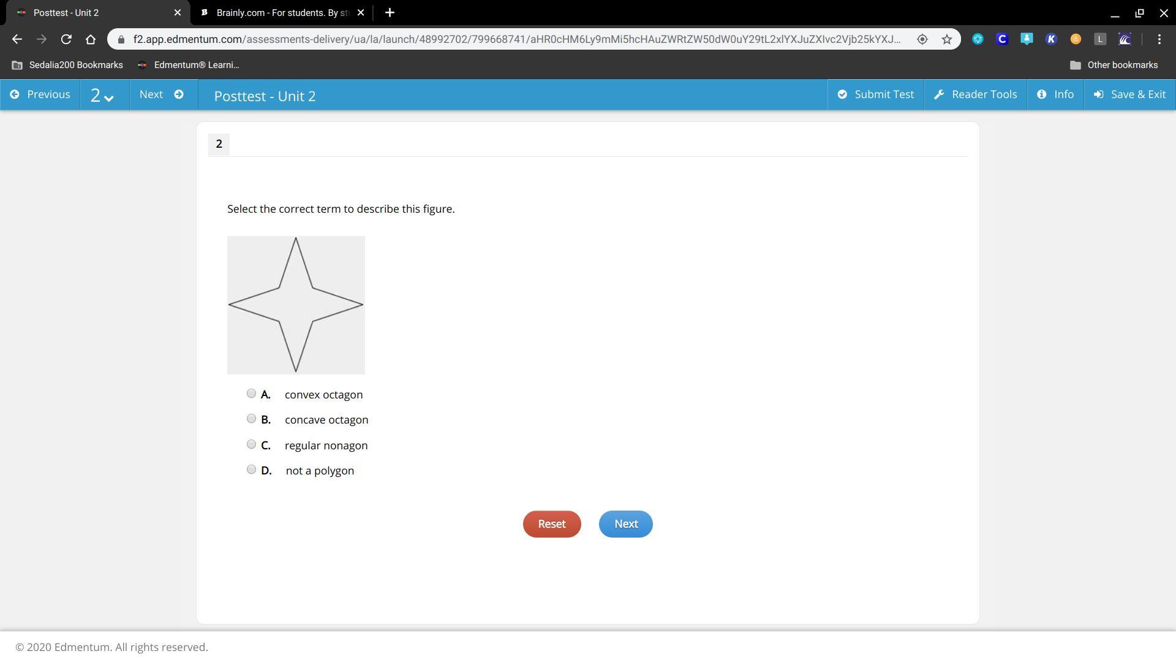Select answer A 'convex octagon'
Viewport: 1176px width, 662px height.
[x=251, y=394]
